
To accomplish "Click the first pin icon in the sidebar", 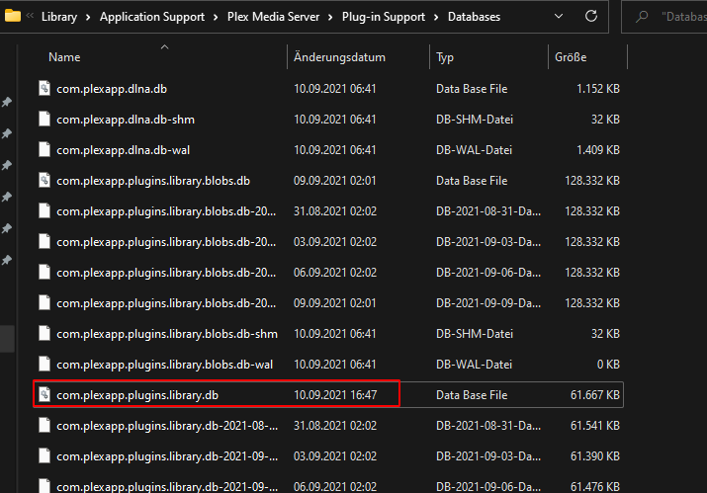I will pos(6,102).
